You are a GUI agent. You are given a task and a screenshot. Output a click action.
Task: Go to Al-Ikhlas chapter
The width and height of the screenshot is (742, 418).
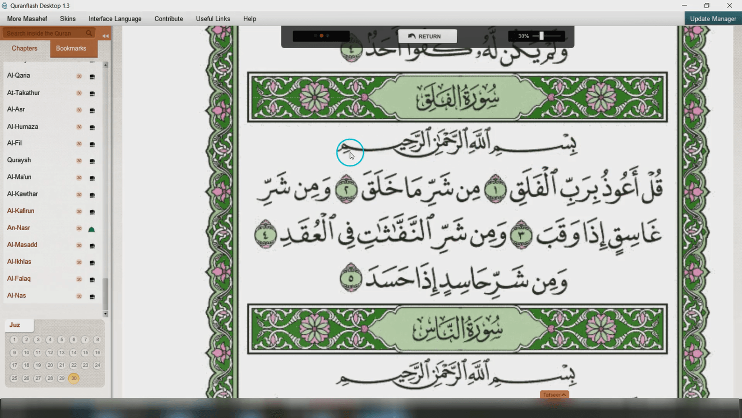tap(19, 262)
